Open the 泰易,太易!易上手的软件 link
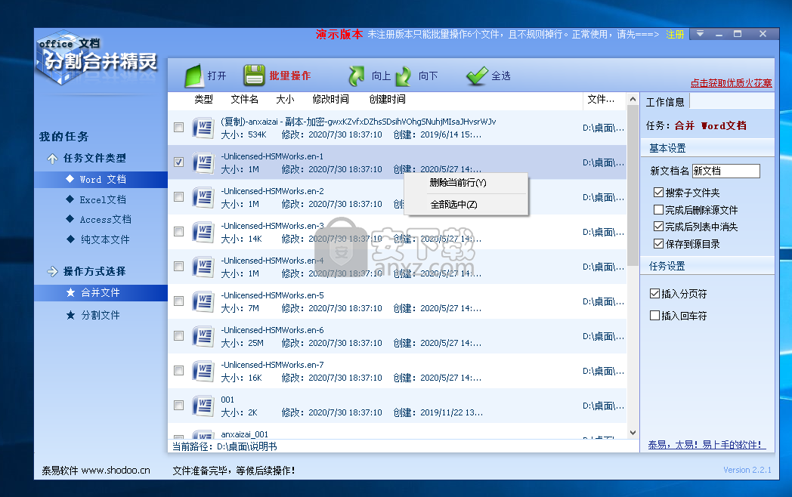Viewport: 792px width, 497px height. pyautogui.click(x=707, y=445)
